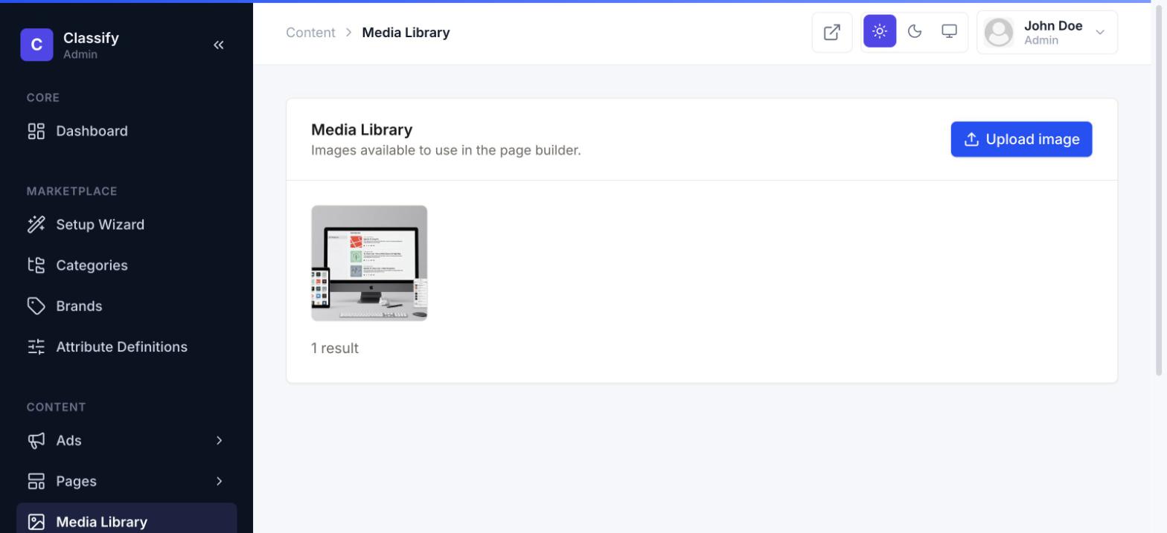The width and height of the screenshot is (1167, 533).
Task: Switch to light theme
Action: [880, 31]
